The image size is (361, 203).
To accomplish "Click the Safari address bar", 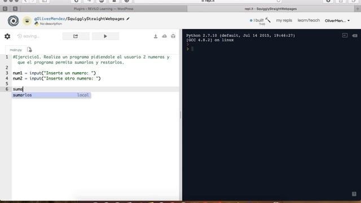I will (x=208, y=1).
